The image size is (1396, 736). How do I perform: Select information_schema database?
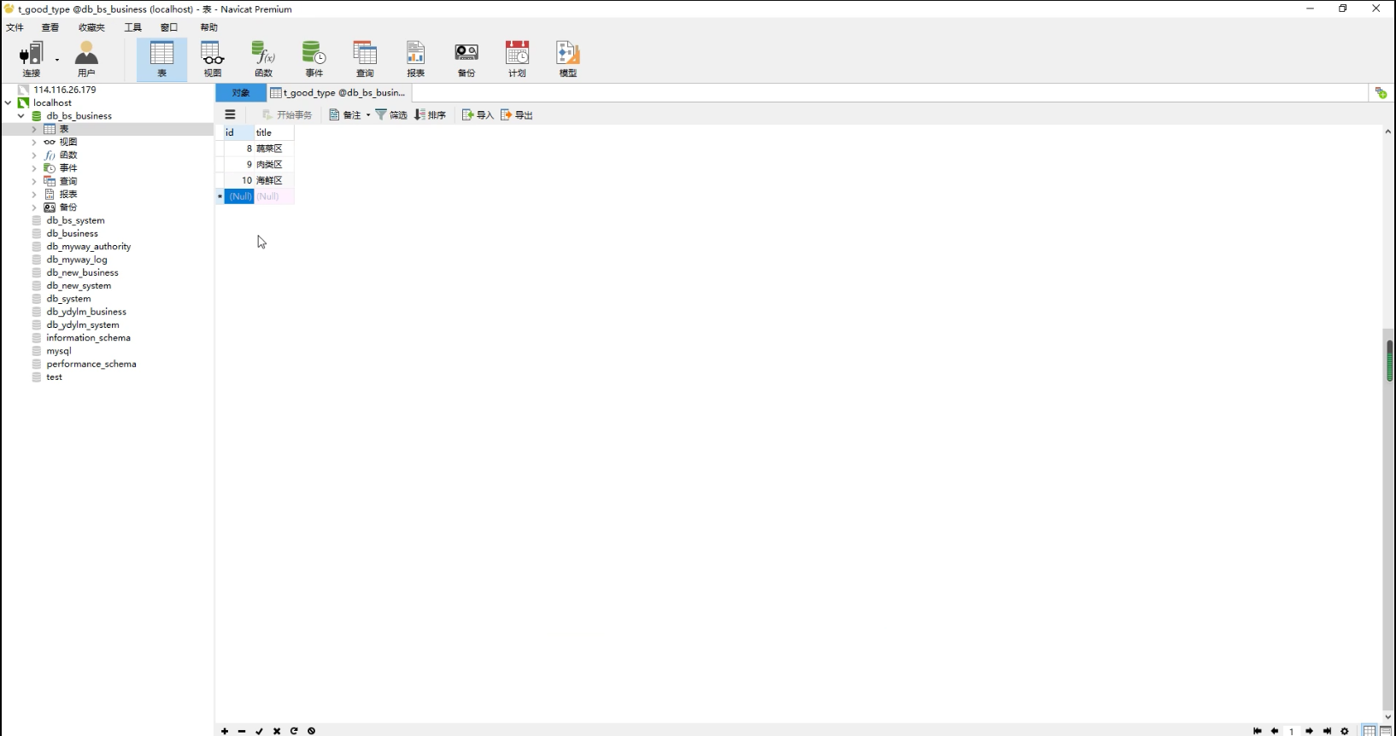88,338
